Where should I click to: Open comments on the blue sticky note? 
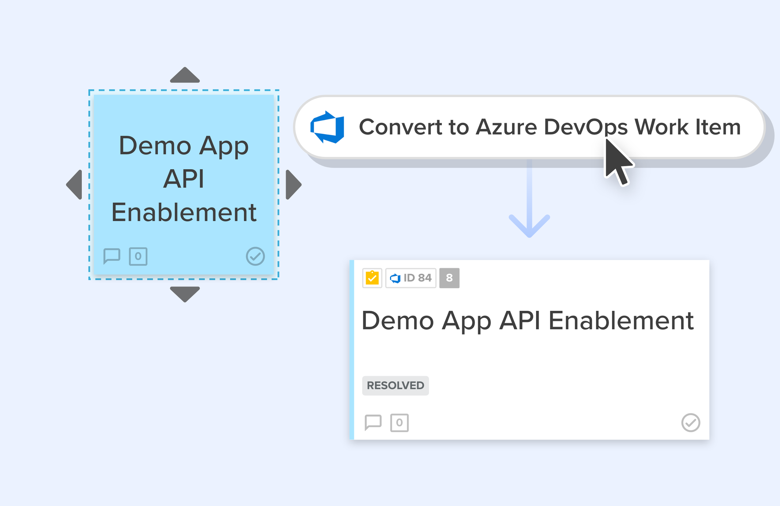pos(112,256)
